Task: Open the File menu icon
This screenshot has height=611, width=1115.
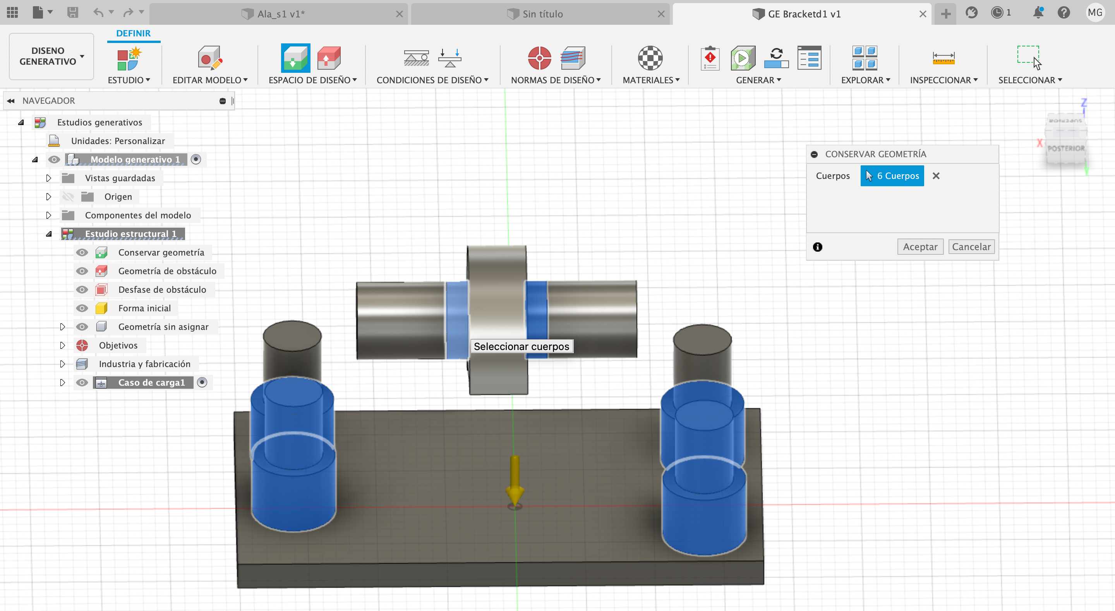Action: [x=43, y=12]
